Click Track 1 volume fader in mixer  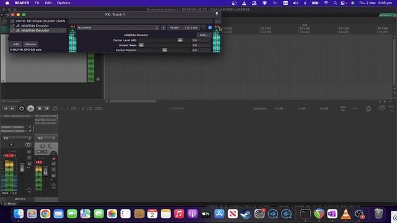click(x=45, y=171)
